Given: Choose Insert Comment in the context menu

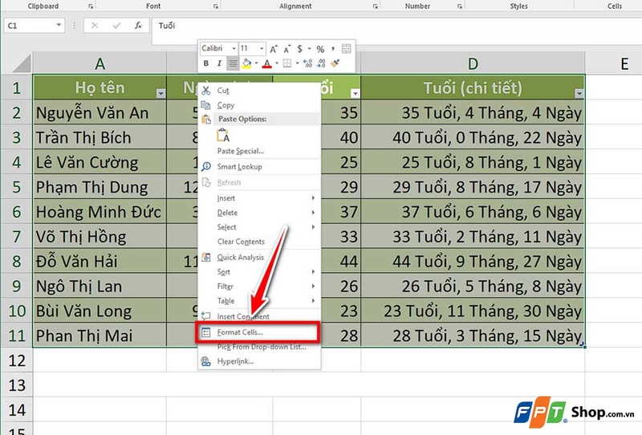Looking at the screenshot, I should 259,316.
